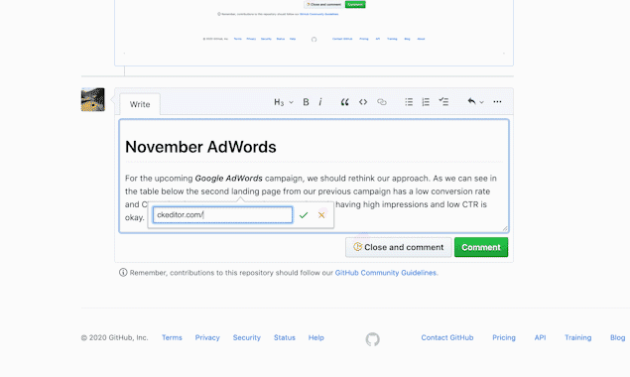Toggle bold formatting
Screen dimensions: 630x377
point(306,102)
